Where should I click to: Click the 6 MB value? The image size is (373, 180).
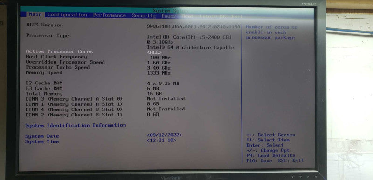click(153, 89)
